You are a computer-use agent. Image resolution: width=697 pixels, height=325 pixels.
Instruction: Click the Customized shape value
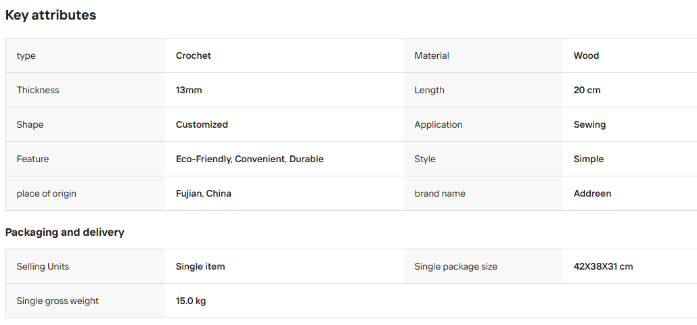tap(202, 125)
